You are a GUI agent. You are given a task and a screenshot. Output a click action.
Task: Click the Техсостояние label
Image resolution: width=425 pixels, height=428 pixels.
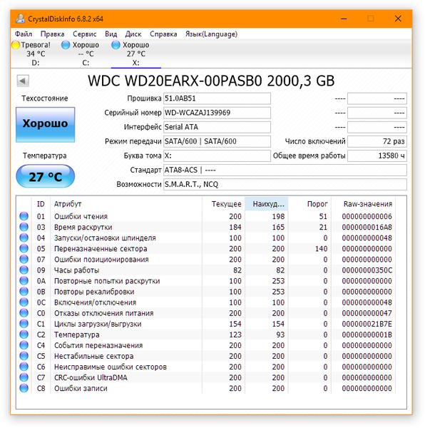45,98
